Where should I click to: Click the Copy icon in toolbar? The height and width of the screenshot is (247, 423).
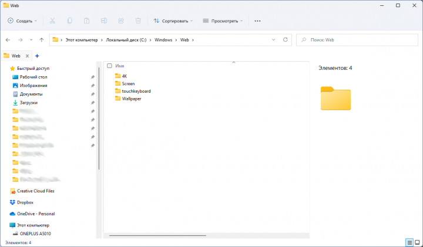[x=69, y=21]
